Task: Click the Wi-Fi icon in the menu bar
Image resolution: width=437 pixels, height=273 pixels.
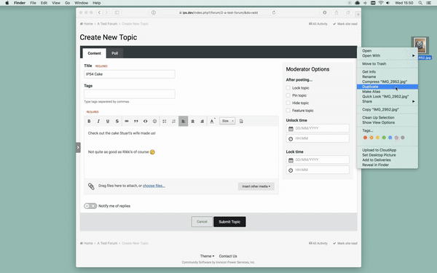Action: [x=381, y=3]
